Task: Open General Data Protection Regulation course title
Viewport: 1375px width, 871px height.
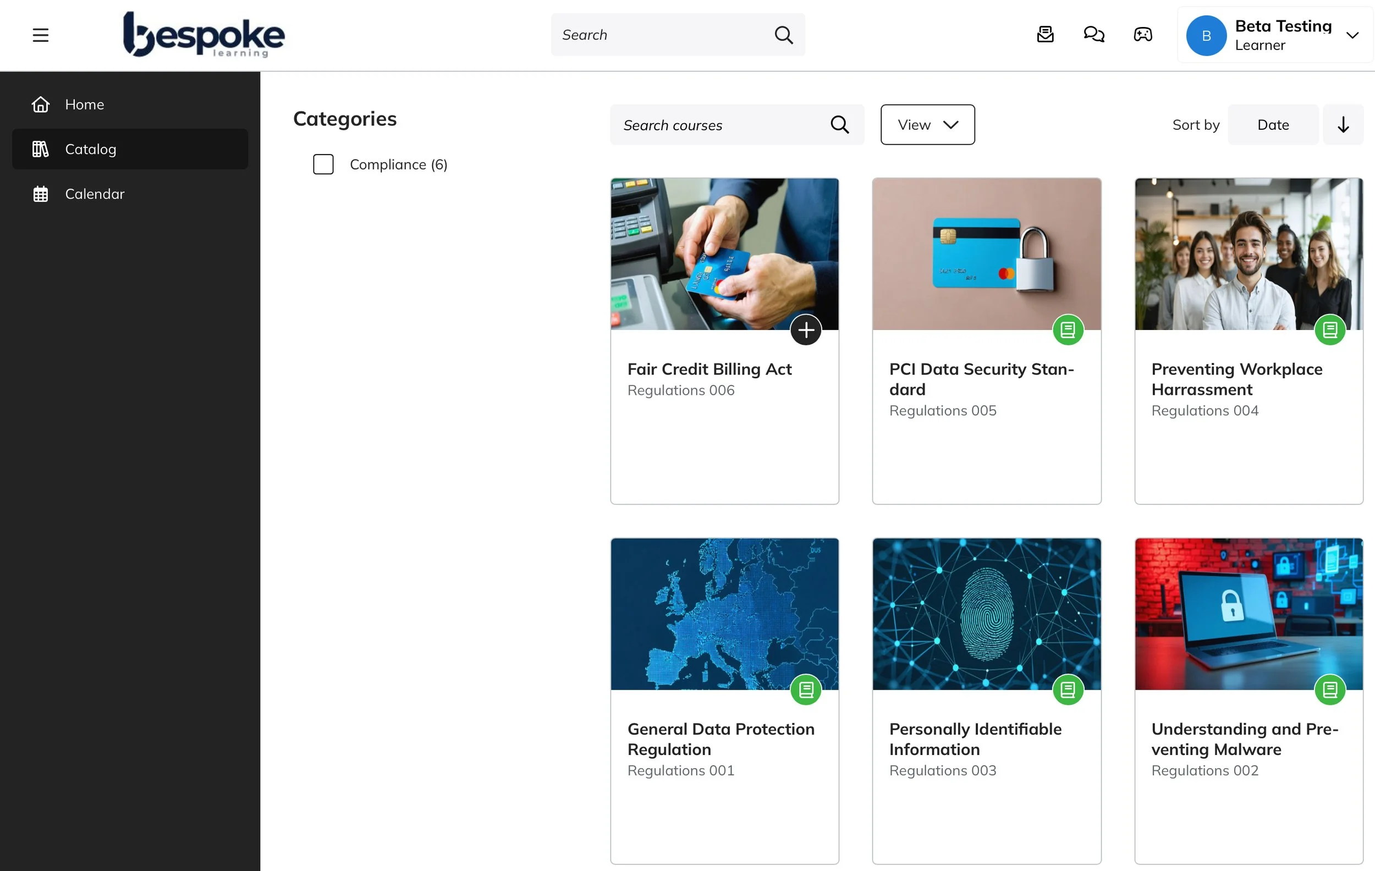Action: pos(721,738)
